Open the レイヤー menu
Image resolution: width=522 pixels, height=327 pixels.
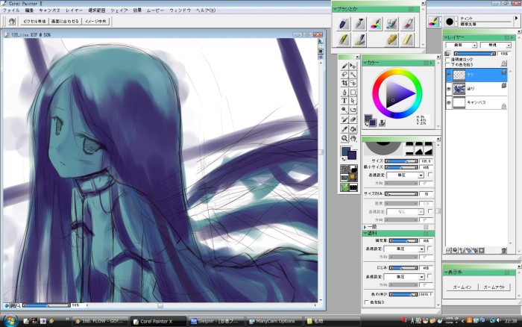click(x=74, y=11)
